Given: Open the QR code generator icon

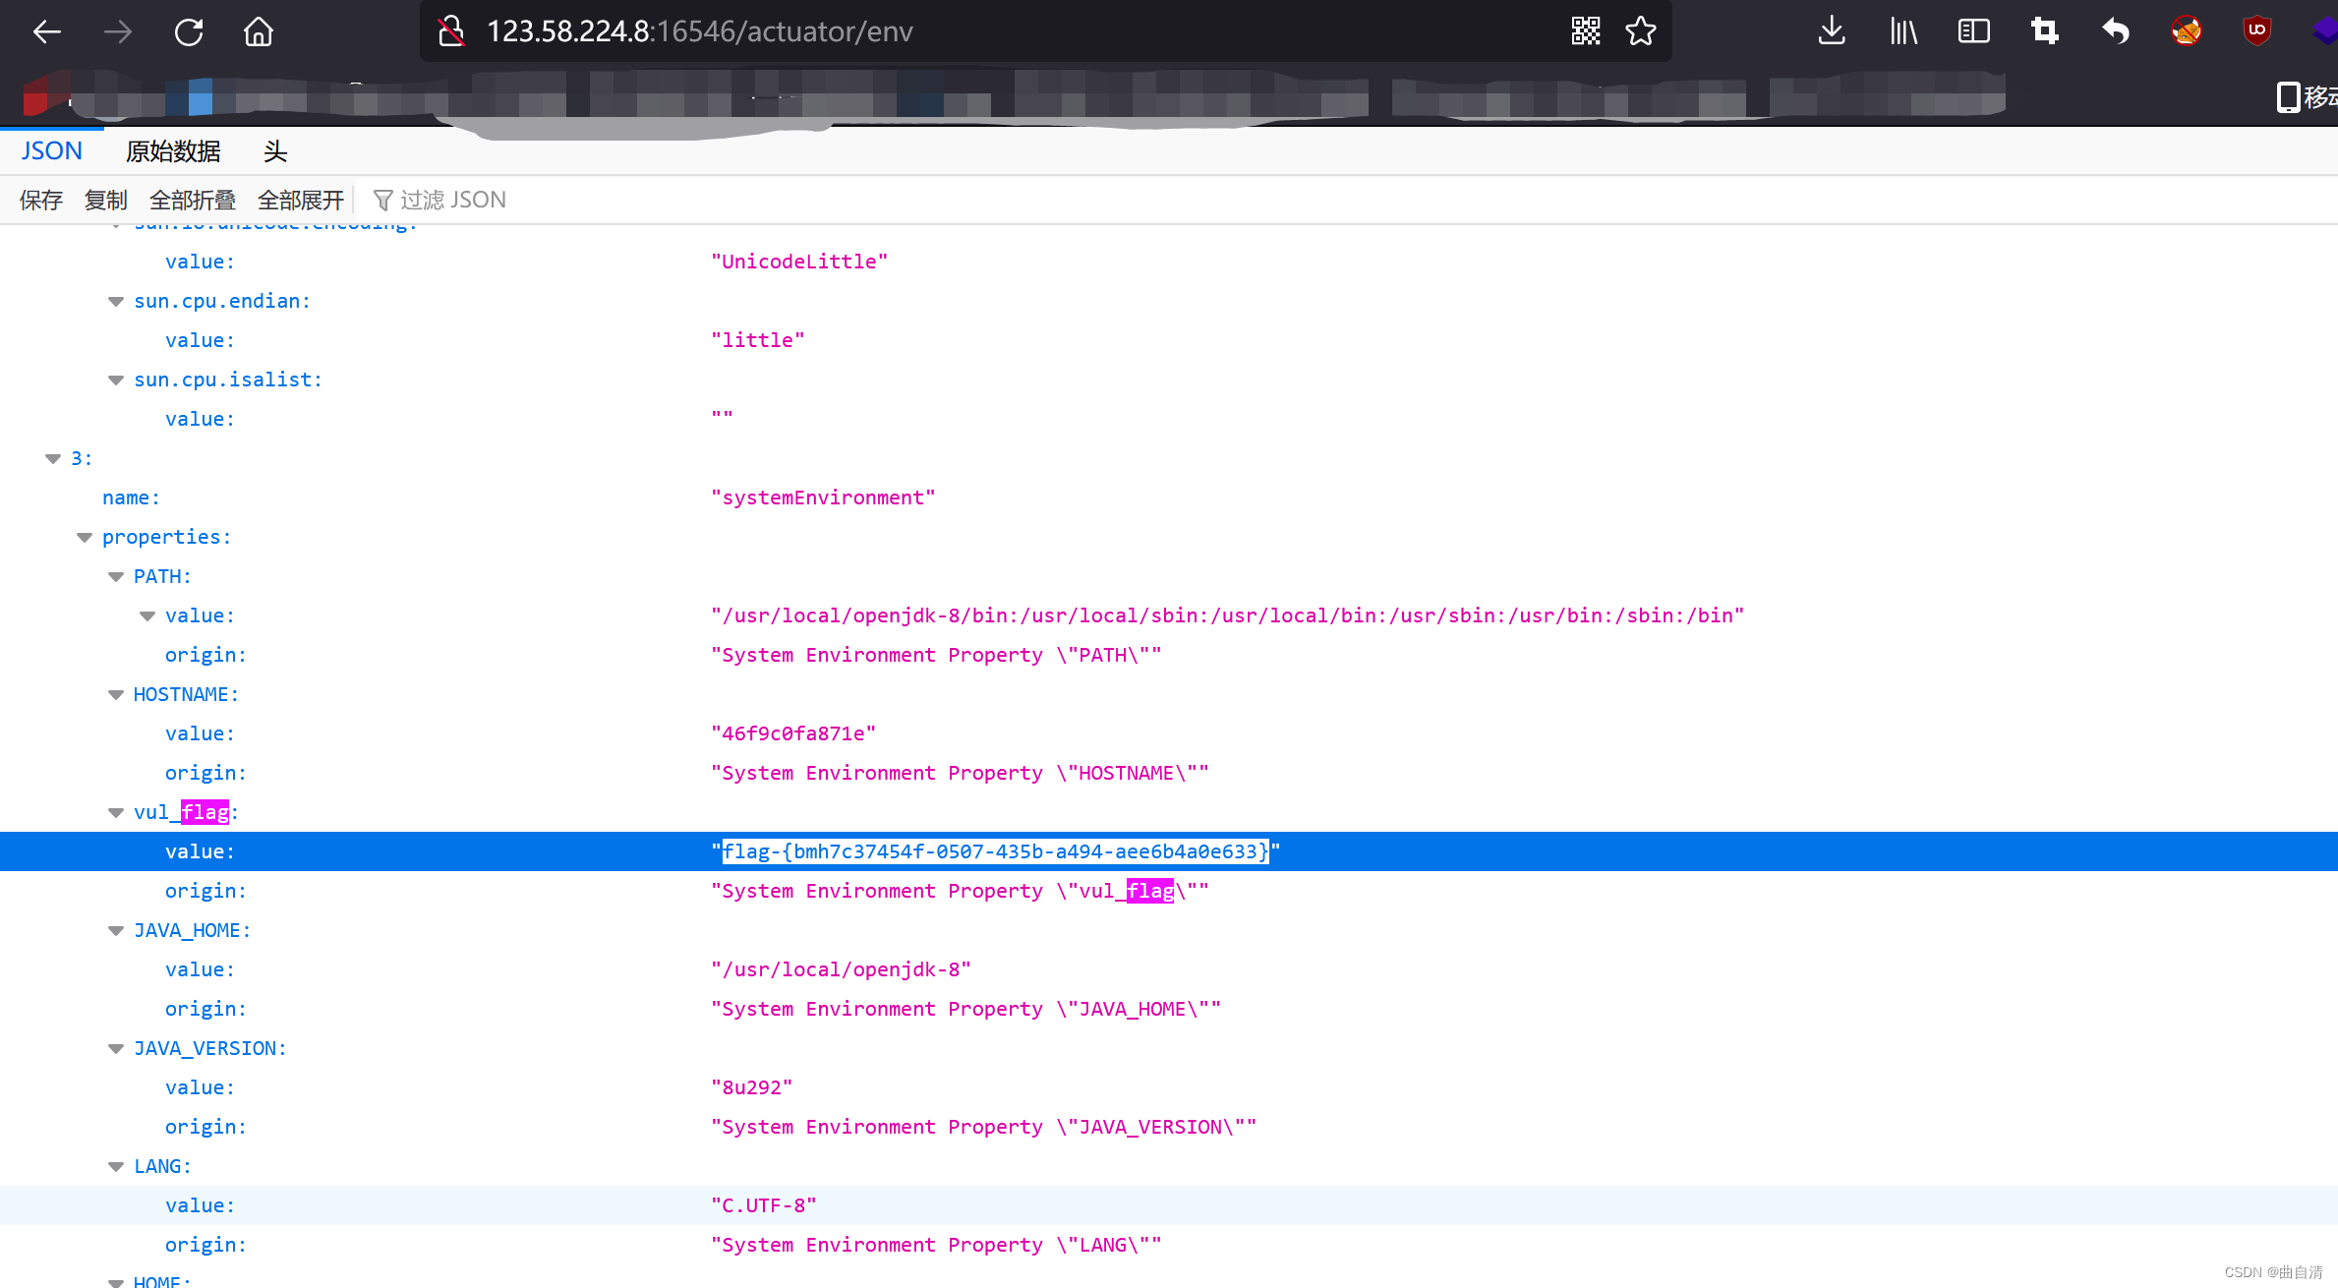Looking at the screenshot, I should (x=1585, y=31).
